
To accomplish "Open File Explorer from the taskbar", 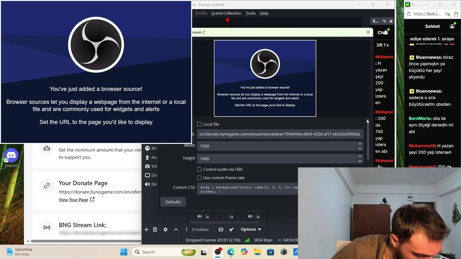I will (x=257, y=252).
